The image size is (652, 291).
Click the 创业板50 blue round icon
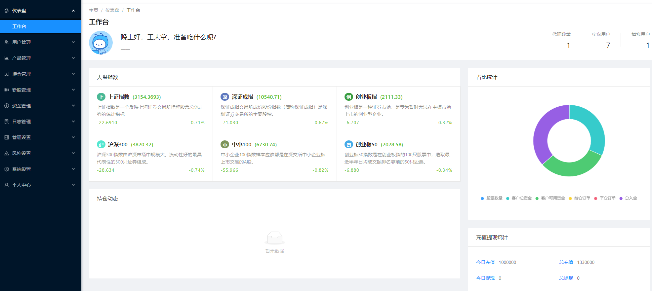(348, 144)
